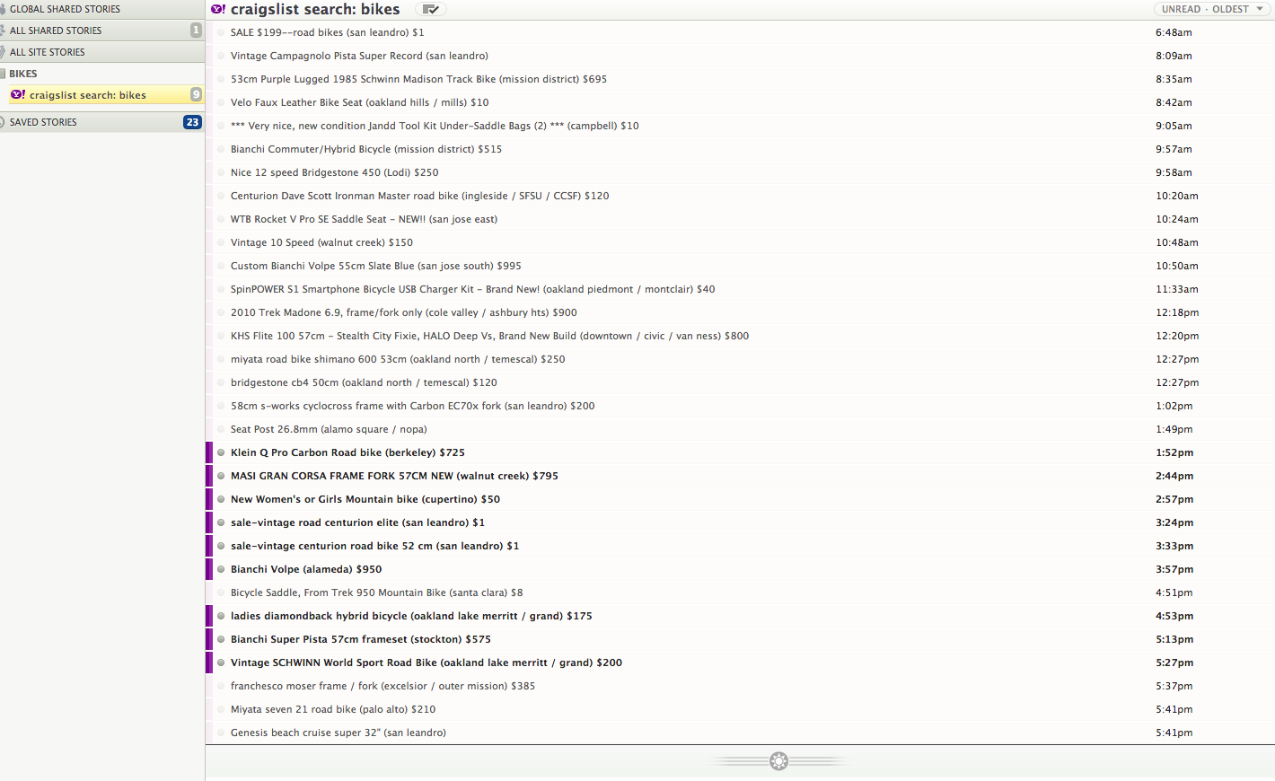Toggle read dot for MASI GRAN CORSA story
The width and height of the screenshot is (1275, 781).
tap(221, 476)
